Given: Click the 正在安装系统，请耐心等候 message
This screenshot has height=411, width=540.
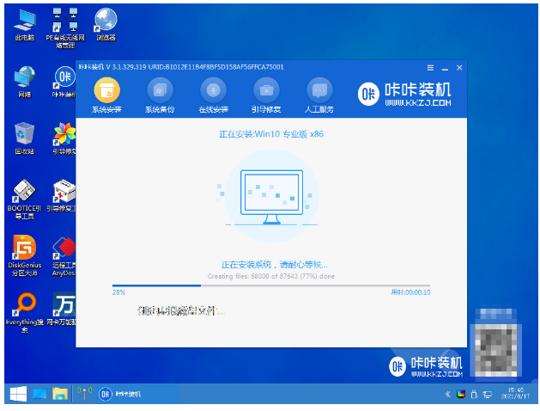Looking at the screenshot, I should (x=274, y=265).
